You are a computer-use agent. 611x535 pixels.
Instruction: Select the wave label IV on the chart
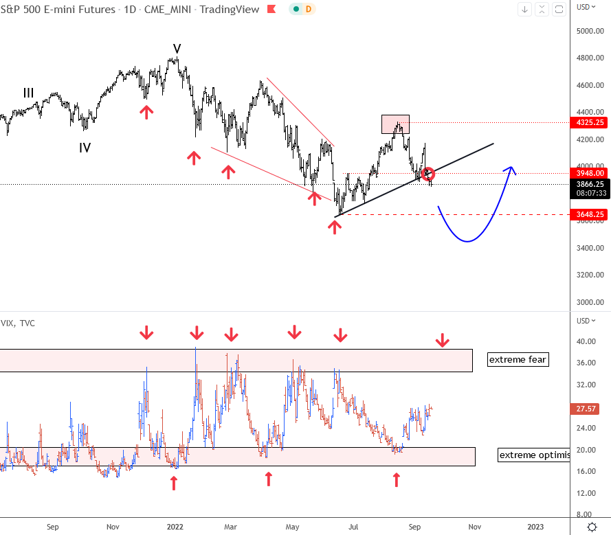pyautogui.click(x=85, y=148)
